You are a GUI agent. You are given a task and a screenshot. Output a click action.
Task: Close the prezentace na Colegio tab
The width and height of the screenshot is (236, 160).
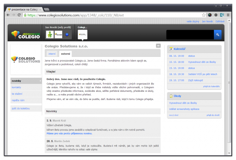click(x=40, y=10)
